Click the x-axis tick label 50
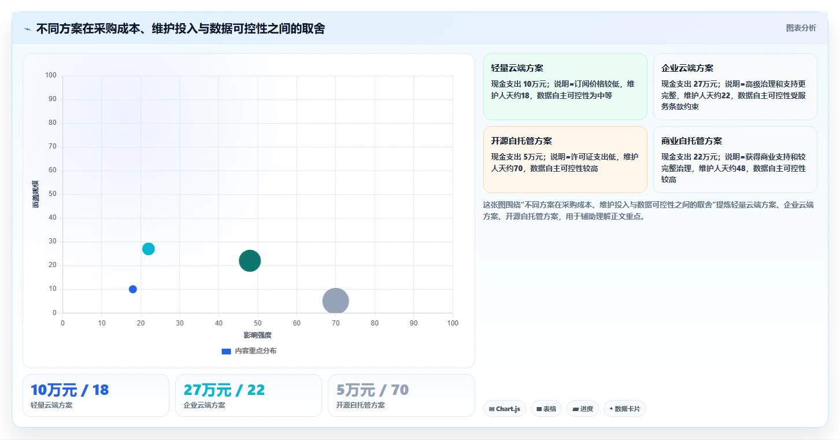The height and width of the screenshot is (440, 840). (258, 323)
